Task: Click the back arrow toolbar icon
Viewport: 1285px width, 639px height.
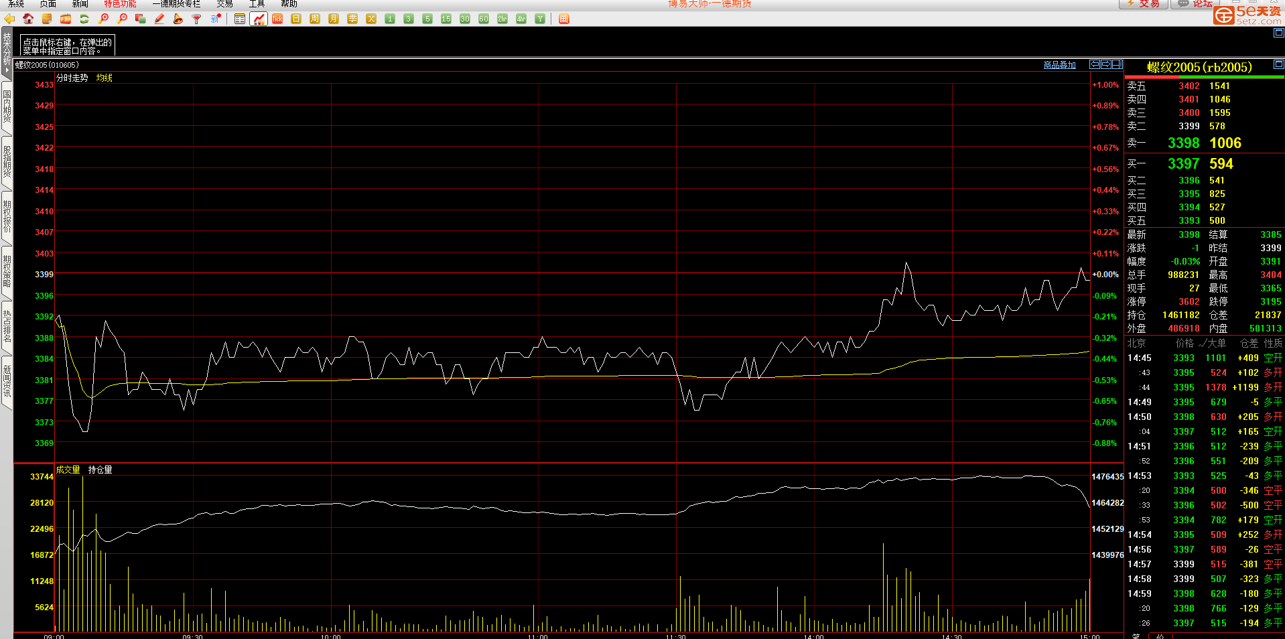Action: pos(9,19)
